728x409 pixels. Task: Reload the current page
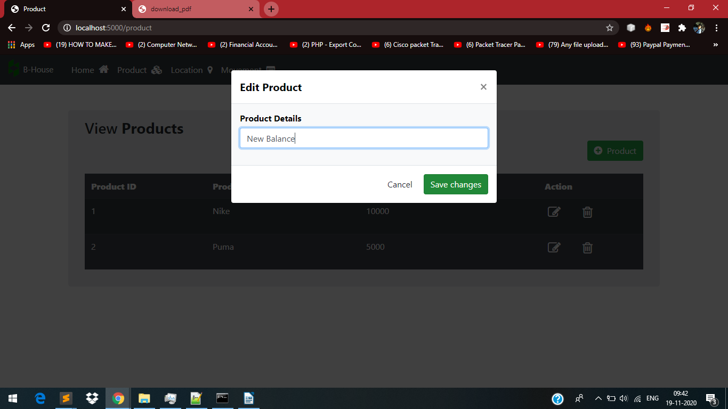click(x=46, y=28)
